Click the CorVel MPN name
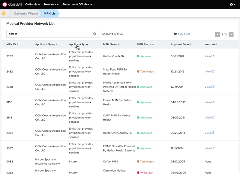Image resolution: width=240 pixels, height=174 pixels. 110,161
